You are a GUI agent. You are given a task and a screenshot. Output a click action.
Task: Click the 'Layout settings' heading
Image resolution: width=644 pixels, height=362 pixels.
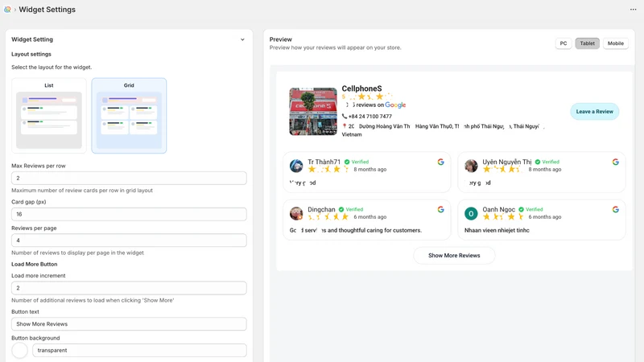pos(31,54)
